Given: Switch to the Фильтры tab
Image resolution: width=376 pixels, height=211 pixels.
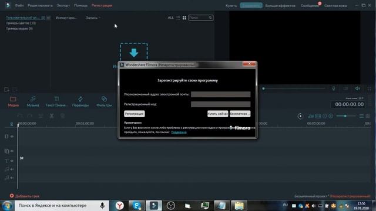Looking at the screenshot, I should pos(104,101).
